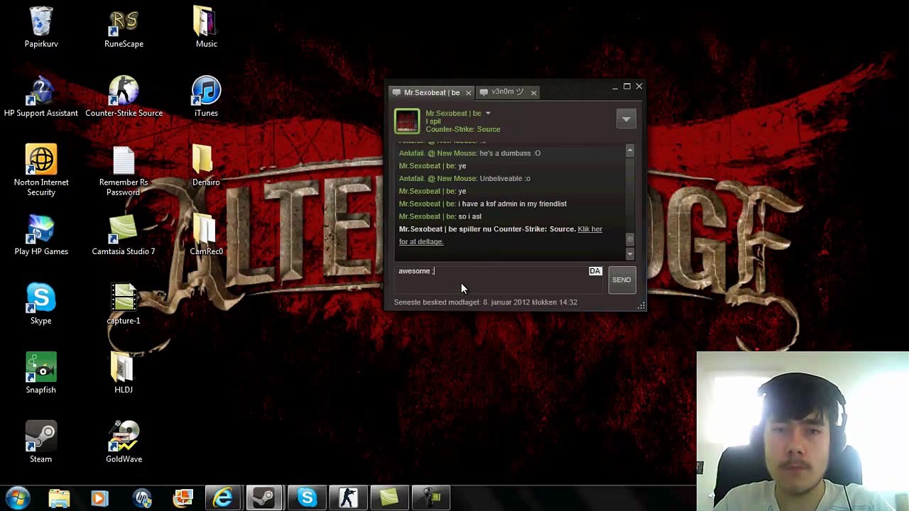Click the HP icon in the taskbar
909x511 pixels.
142,498
